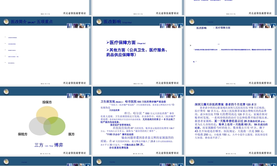
Task: Click the night cityscape icon atop 医改影响 slide
Action: [x=168, y=26]
